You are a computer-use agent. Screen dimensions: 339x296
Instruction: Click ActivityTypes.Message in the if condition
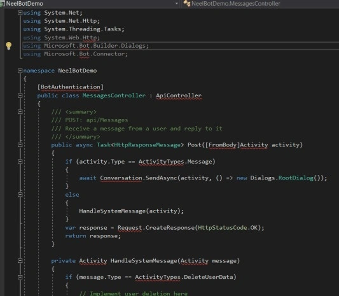point(176,162)
